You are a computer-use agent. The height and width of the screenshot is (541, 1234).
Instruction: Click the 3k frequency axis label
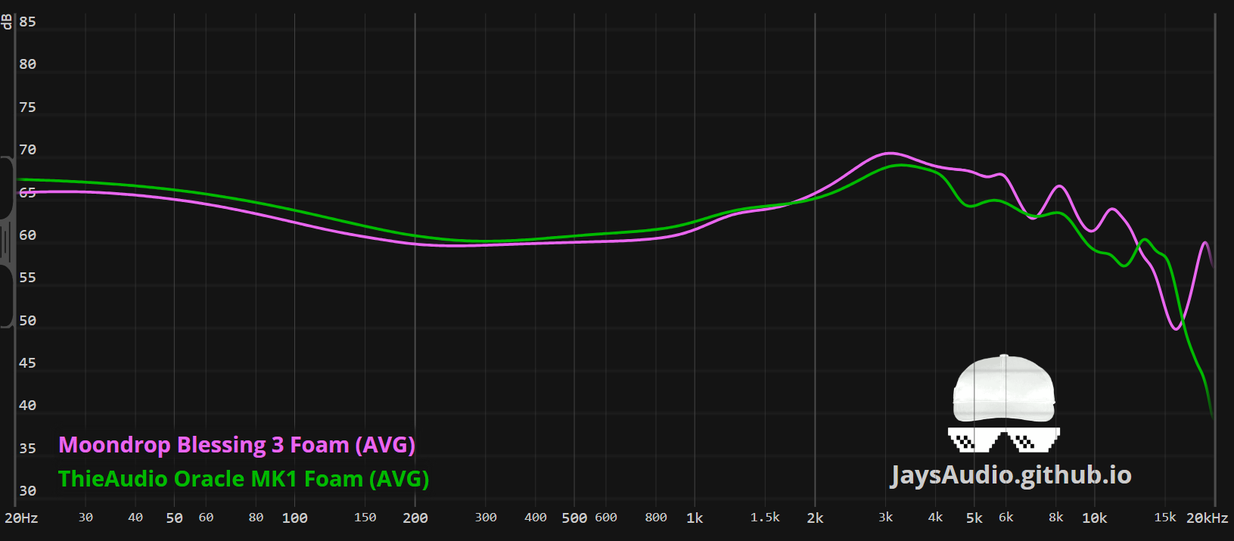(x=886, y=518)
